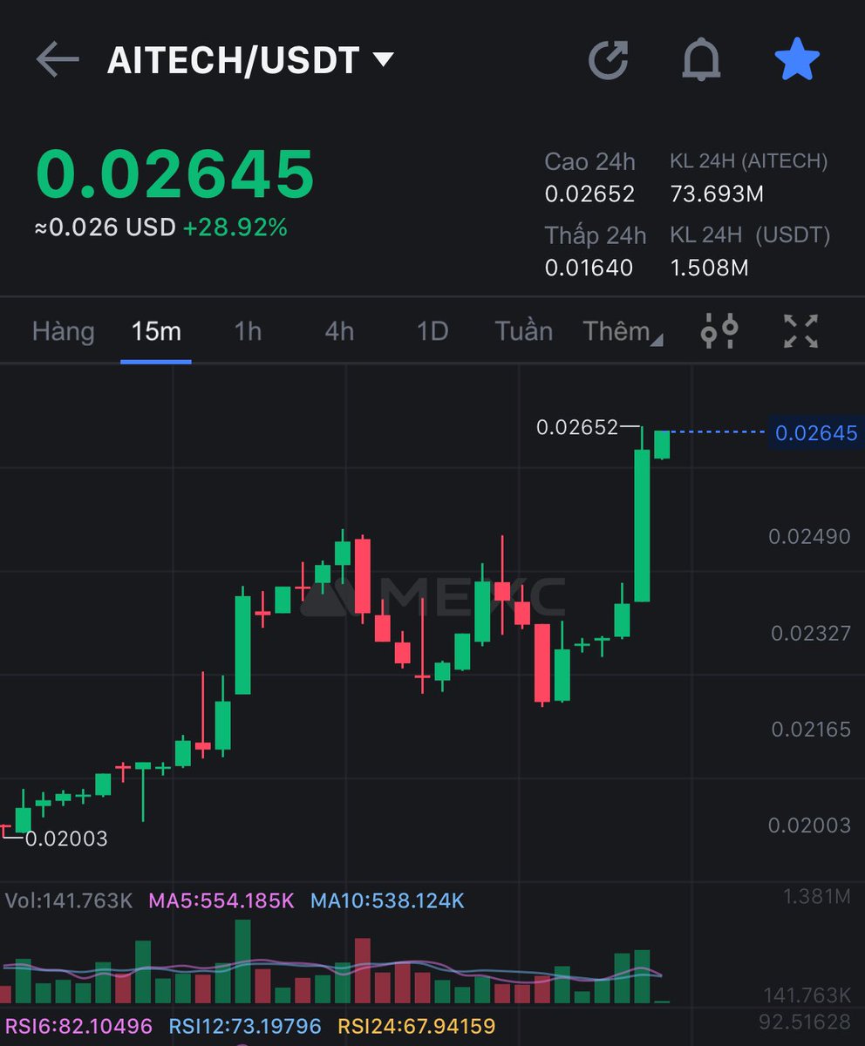Tap Thấp 24h value 0.01640

[589, 268]
